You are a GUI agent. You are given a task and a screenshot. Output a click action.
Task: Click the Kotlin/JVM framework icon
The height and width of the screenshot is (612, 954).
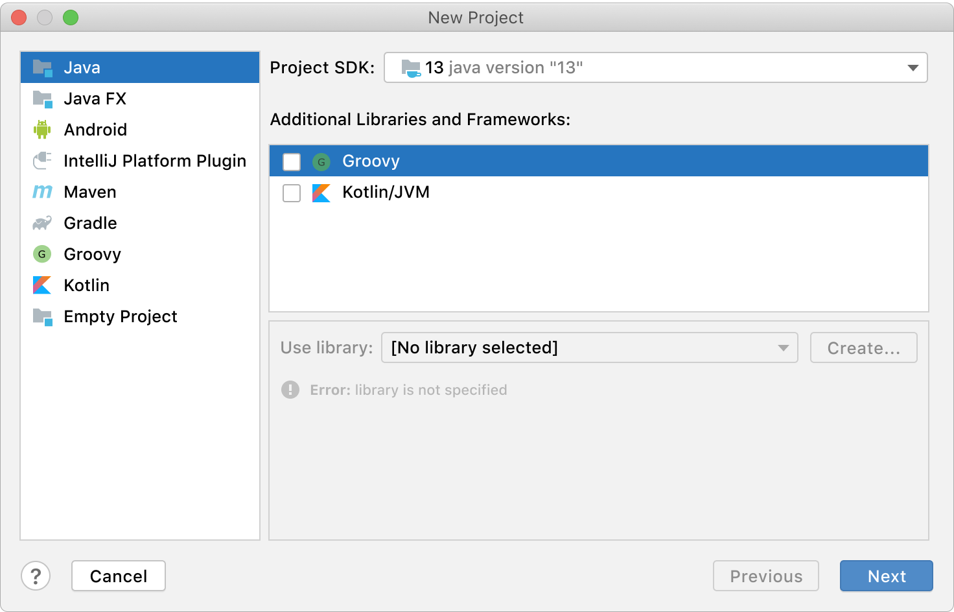(x=321, y=193)
